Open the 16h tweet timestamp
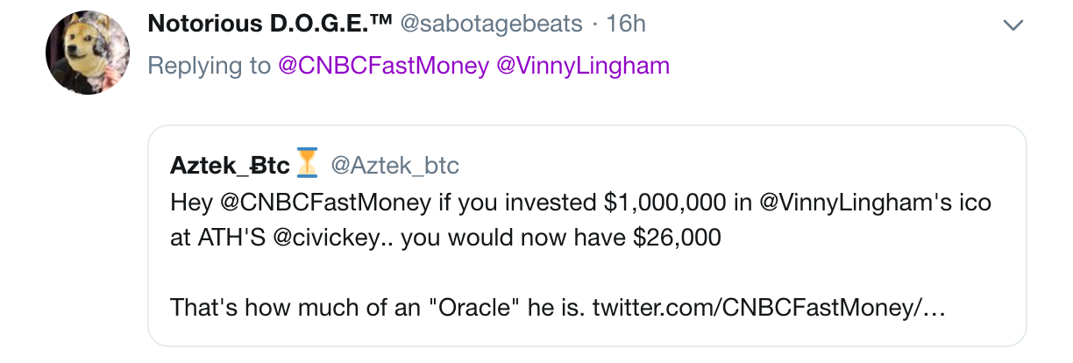The height and width of the screenshot is (363, 1073). pyautogui.click(x=626, y=24)
